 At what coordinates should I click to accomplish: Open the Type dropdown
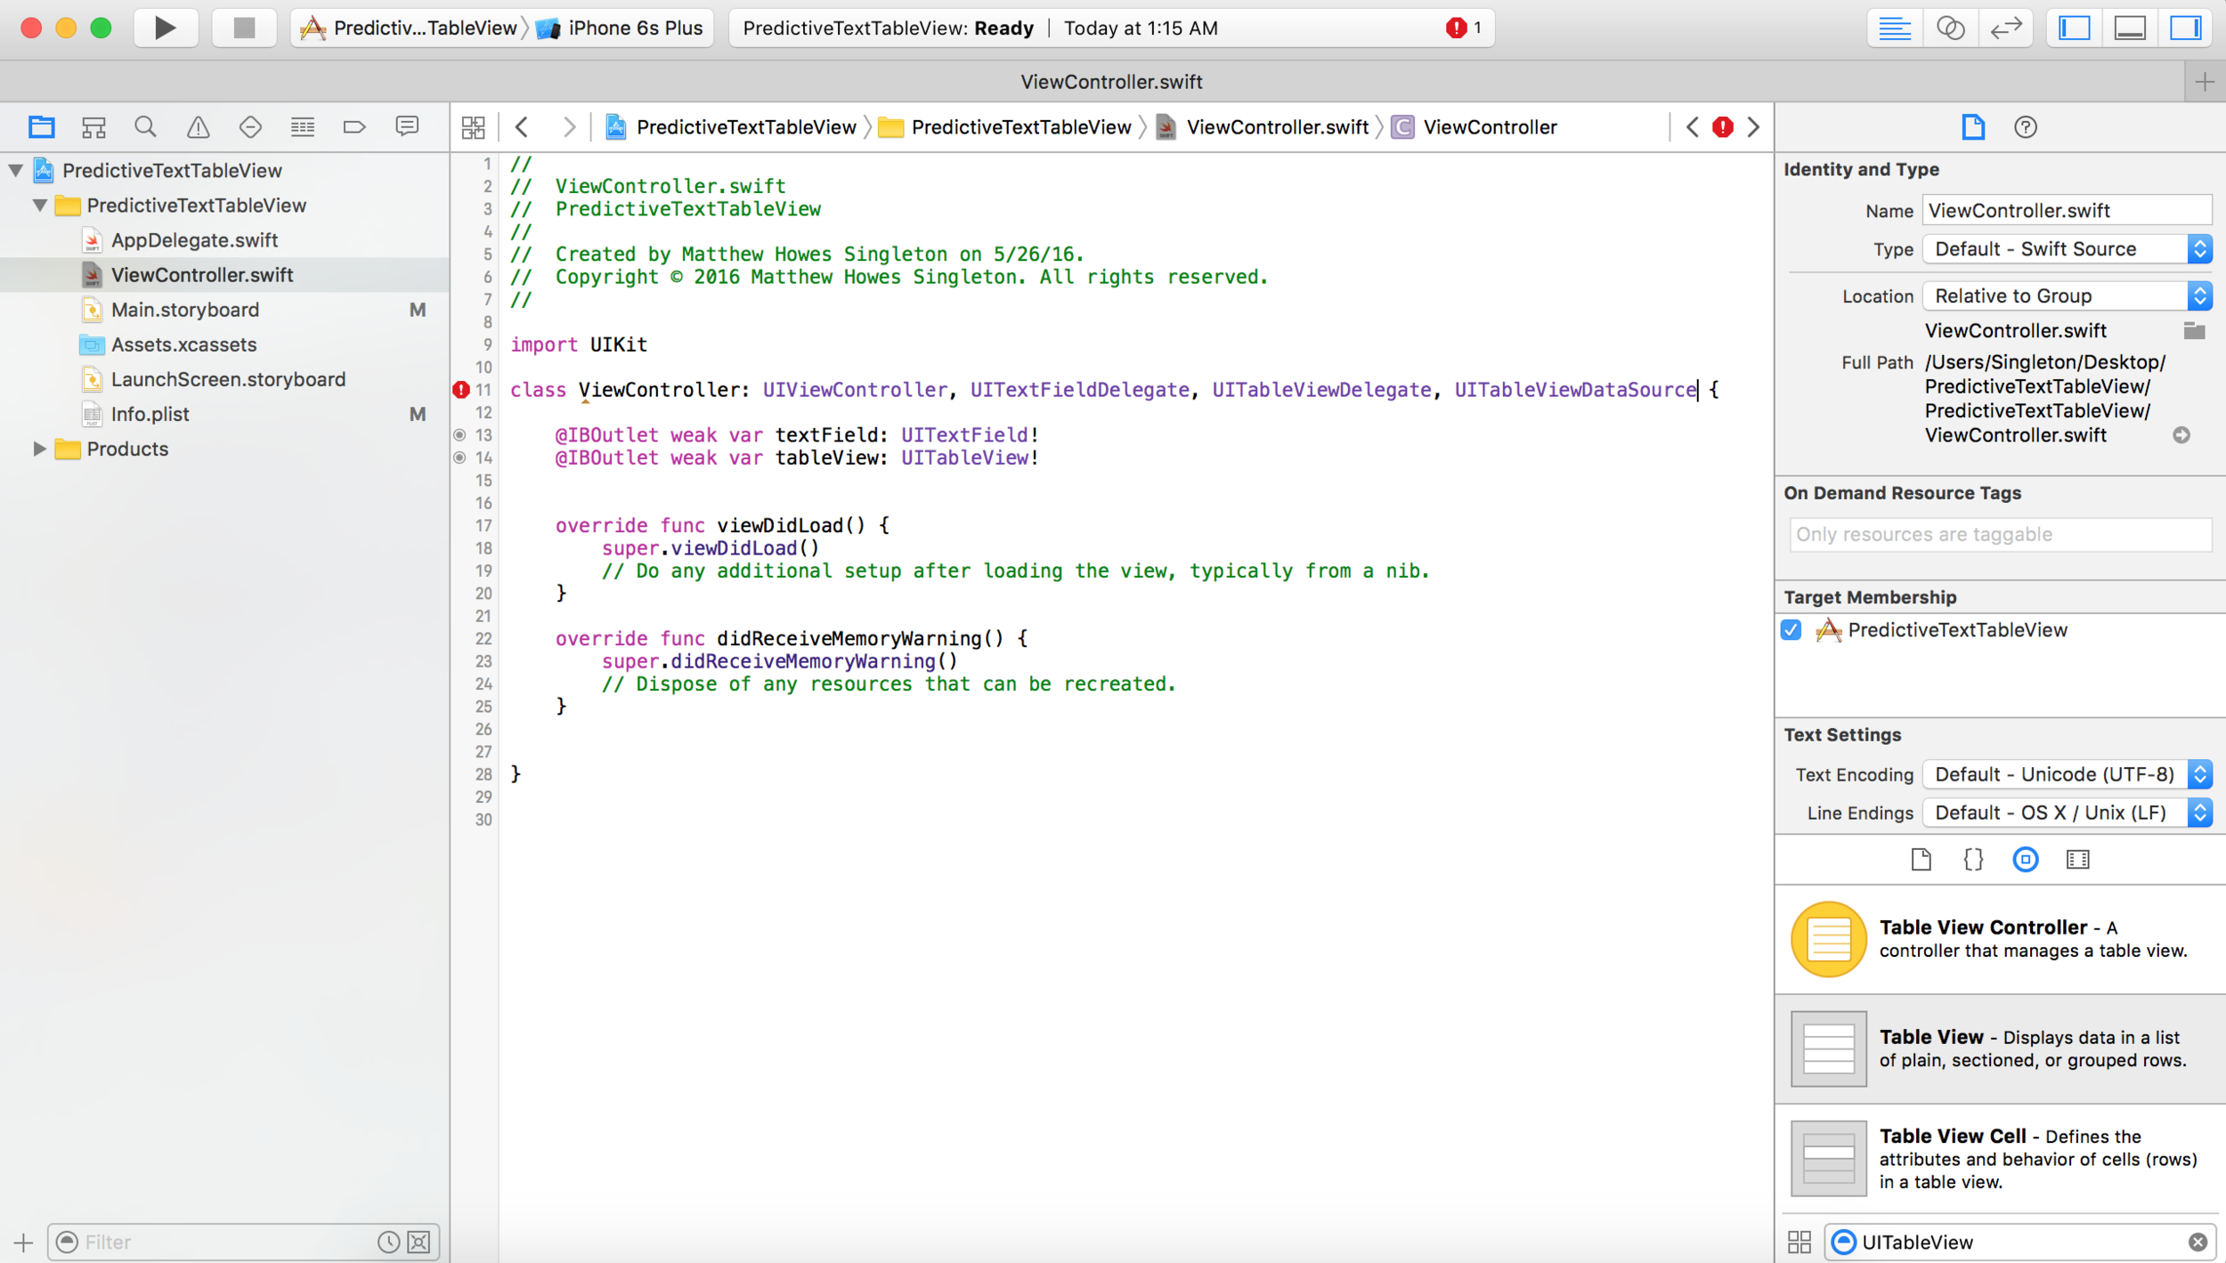pyautogui.click(x=2068, y=249)
